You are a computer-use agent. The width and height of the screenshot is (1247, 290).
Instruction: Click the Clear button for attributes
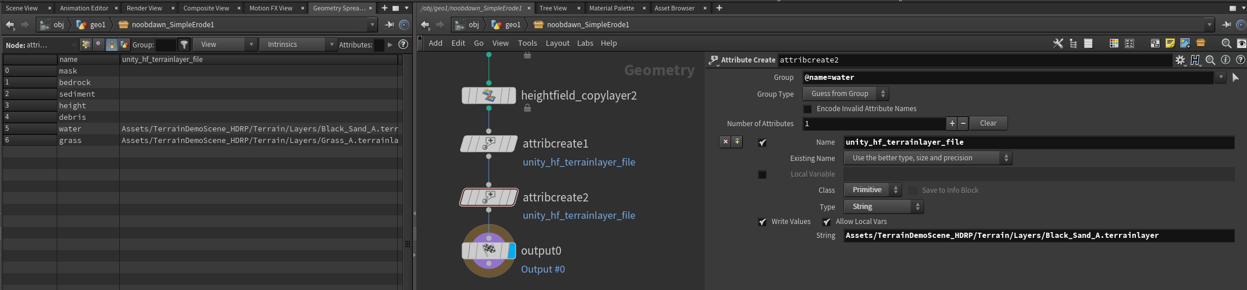pos(988,123)
